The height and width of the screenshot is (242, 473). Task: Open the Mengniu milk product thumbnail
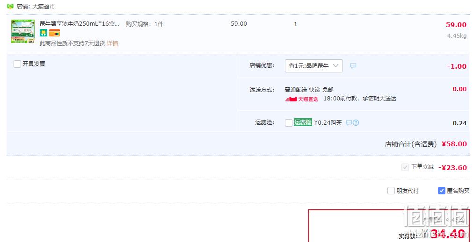click(x=23, y=31)
